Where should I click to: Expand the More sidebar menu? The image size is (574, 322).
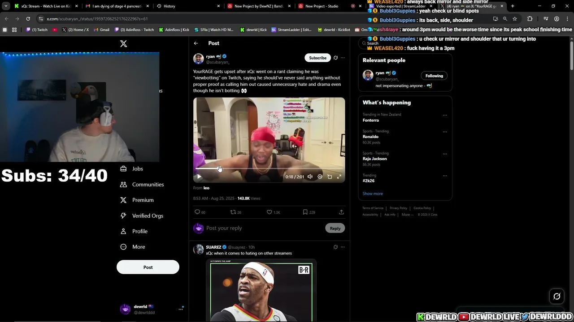coord(133,247)
